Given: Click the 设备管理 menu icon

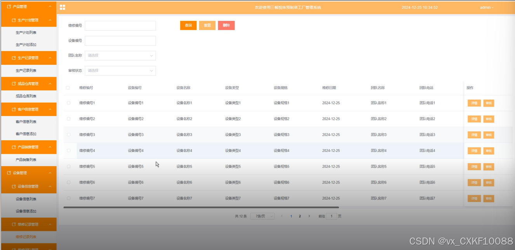Looking at the screenshot, I should (9, 173).
